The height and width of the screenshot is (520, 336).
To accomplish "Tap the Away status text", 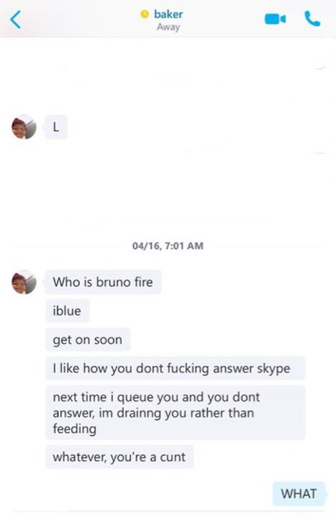I will pyautogui.click(x=168, y=27).
